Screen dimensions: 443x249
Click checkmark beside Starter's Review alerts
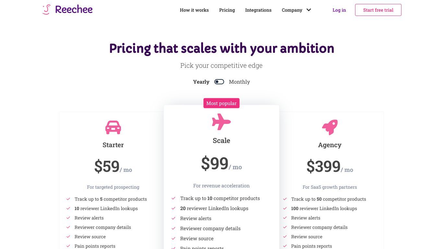tap(68, 218)
